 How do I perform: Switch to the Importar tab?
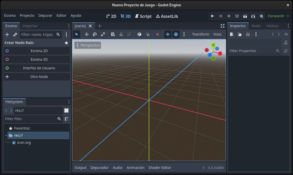30,26
